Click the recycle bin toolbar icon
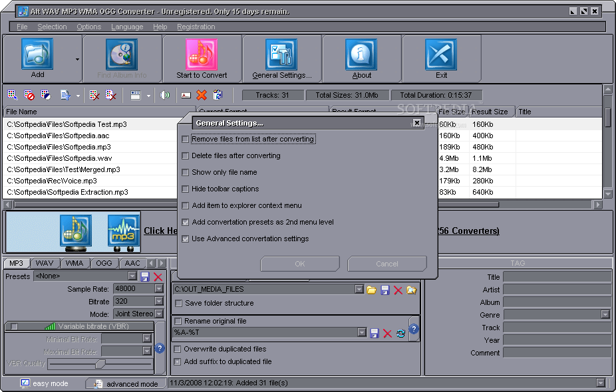The image size is (616, 392). pos(218,95)
